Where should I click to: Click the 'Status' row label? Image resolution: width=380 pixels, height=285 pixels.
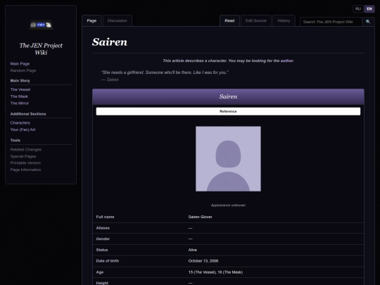(x=102, y=250)
